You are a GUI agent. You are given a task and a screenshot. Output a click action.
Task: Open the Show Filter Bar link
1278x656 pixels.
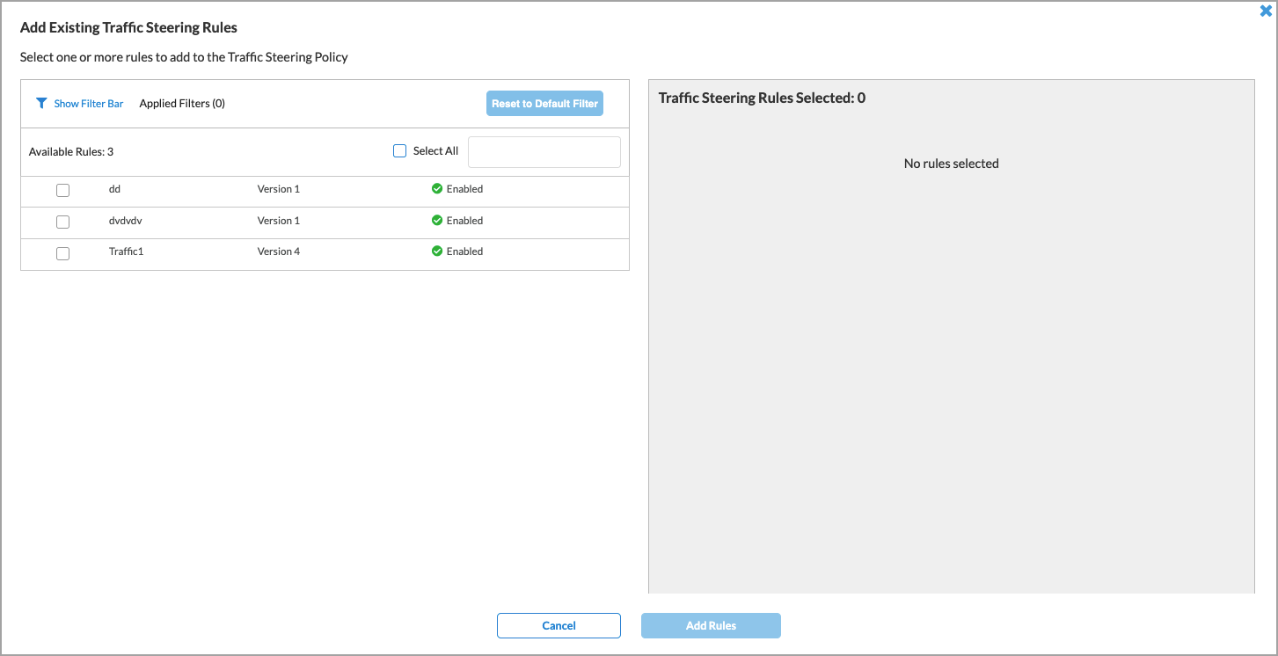[x=89, y=104]
